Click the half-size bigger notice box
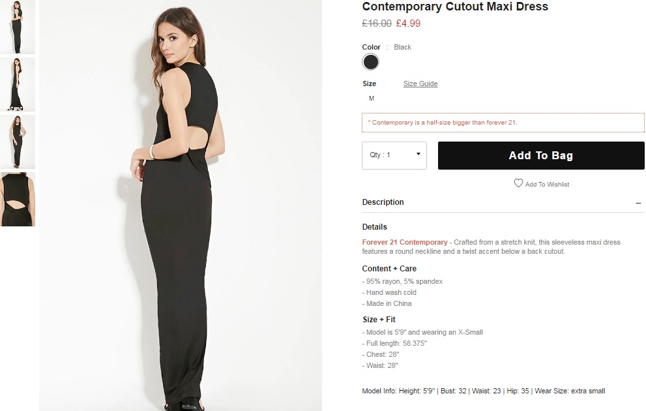This screenshot has height=411, width=646. 503,123
